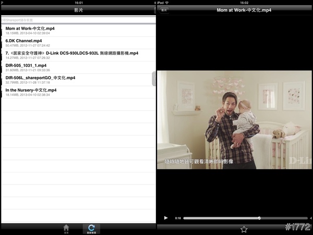This screenshot has height=235, width=313.
Task: Click the Shareport search field
Action: point(78,20)
